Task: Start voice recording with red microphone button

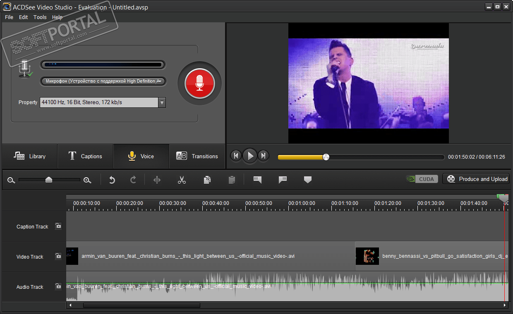Action: (199, 83)
